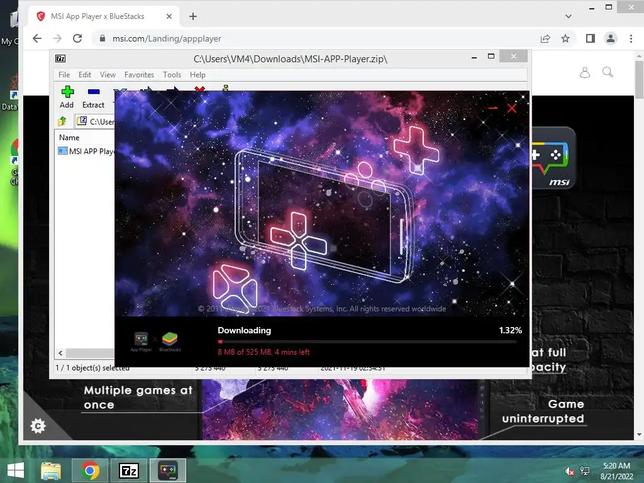Select the MSI APP Player file entry

click(x=87, y=151)
